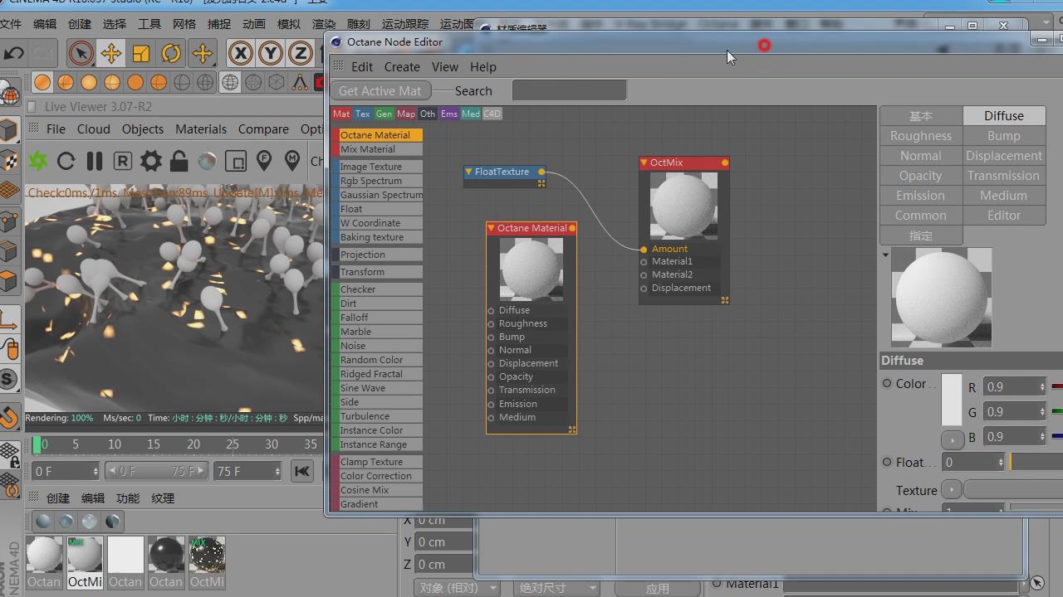Screen dimensions: 1063x597
Task: Click Gaussian Spectrum in node list
Action: tap(378, 195)
